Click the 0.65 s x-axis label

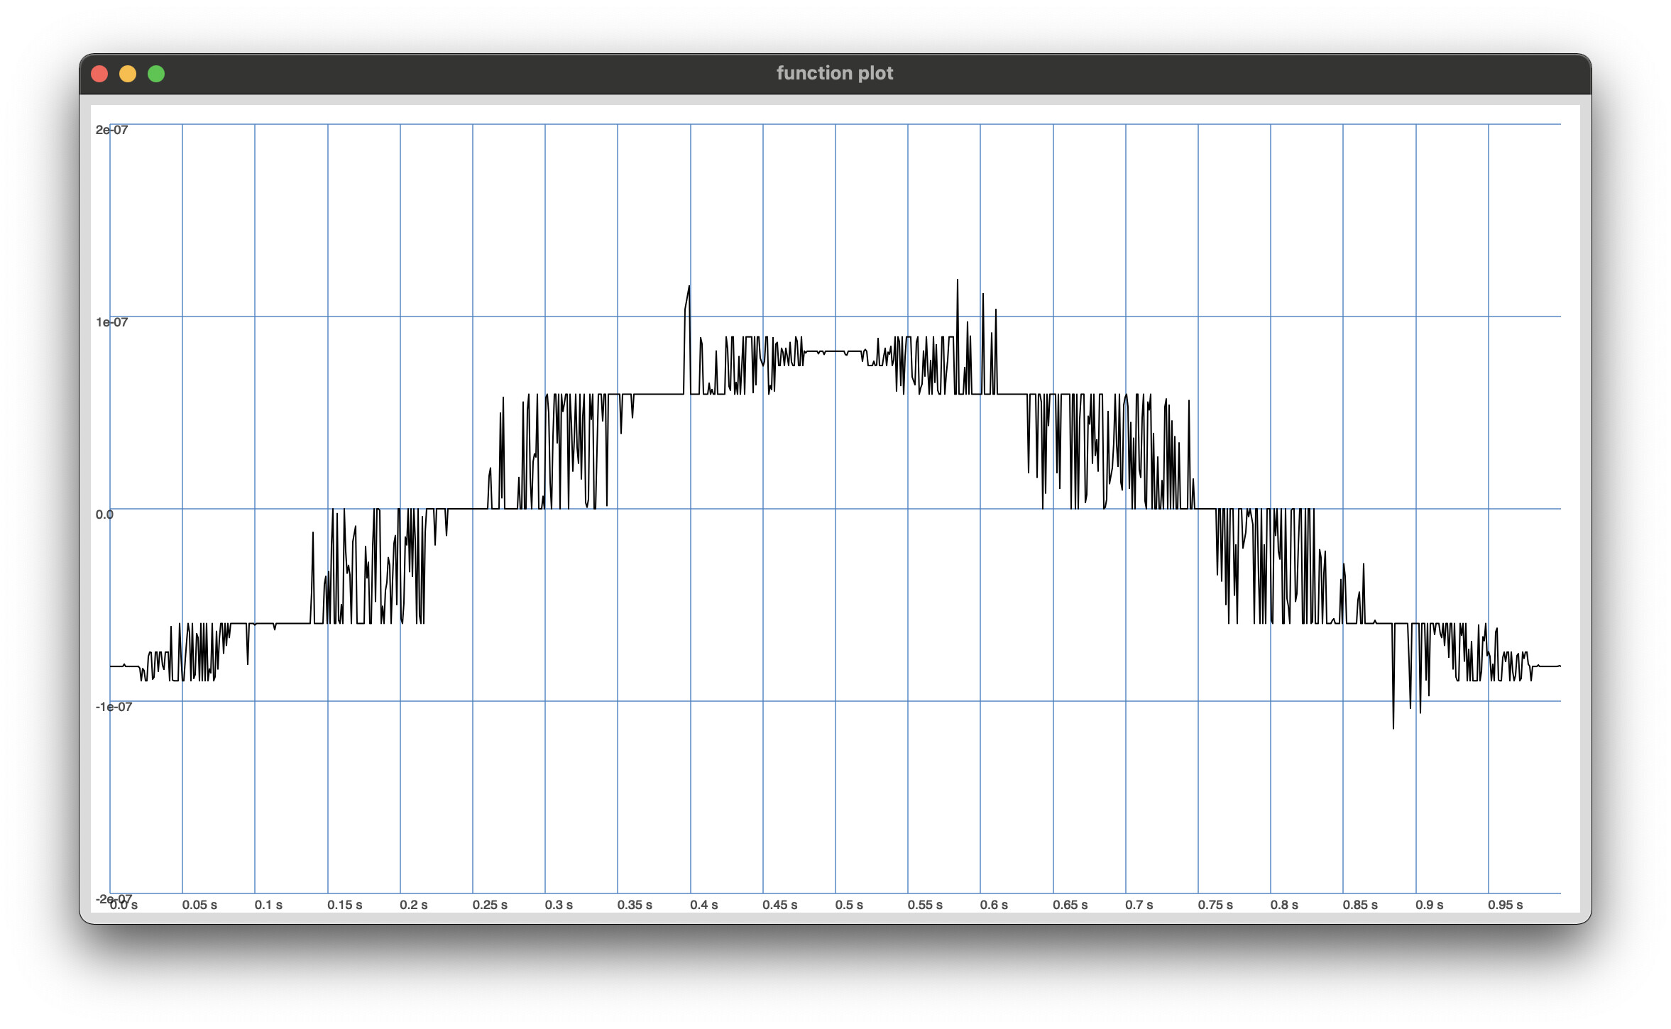tap(1070, 905)
